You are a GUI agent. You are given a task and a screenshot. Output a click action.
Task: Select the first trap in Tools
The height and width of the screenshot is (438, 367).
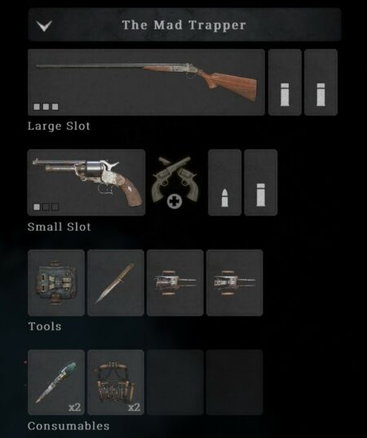pyautogui.click(x=175, y=283)
